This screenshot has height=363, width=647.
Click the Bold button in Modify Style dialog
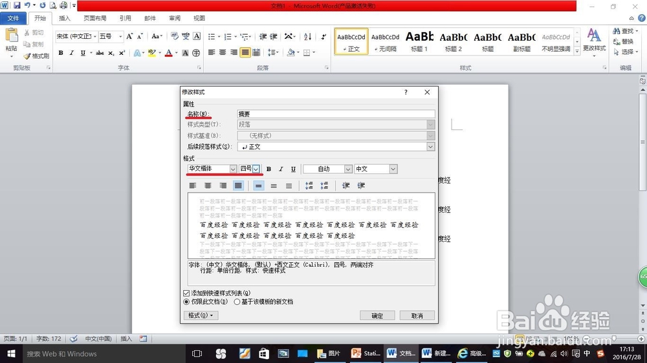tap(269, 169)
